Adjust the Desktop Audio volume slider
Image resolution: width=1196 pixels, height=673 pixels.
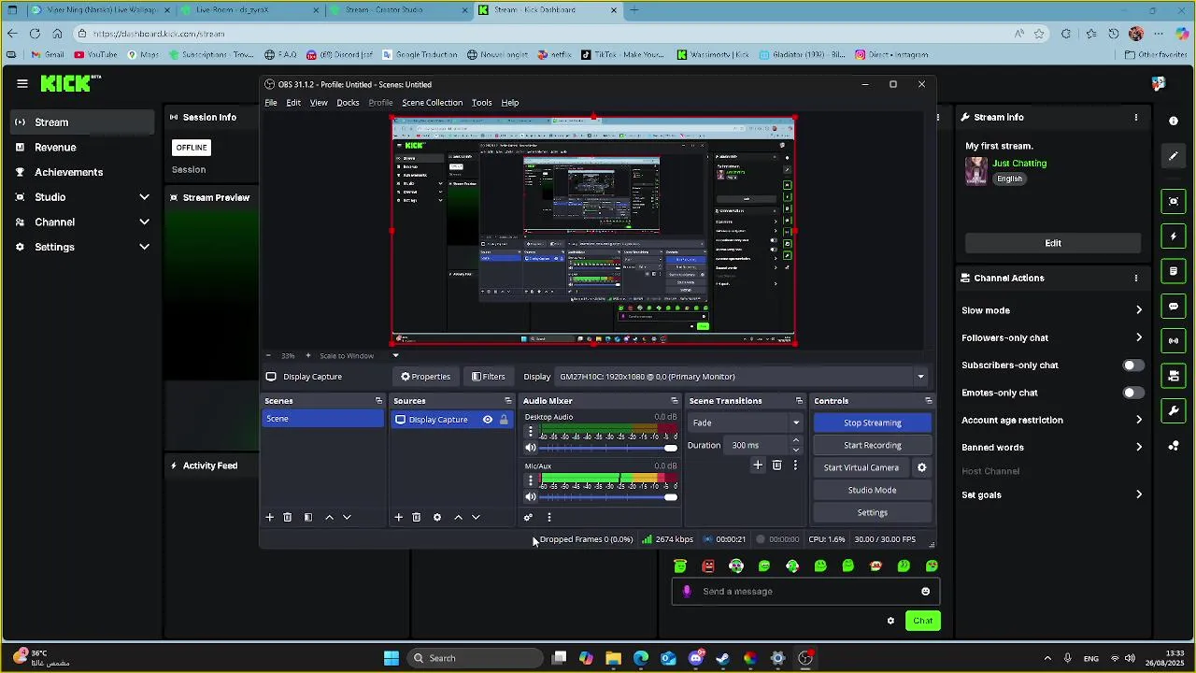coord(608,449)
